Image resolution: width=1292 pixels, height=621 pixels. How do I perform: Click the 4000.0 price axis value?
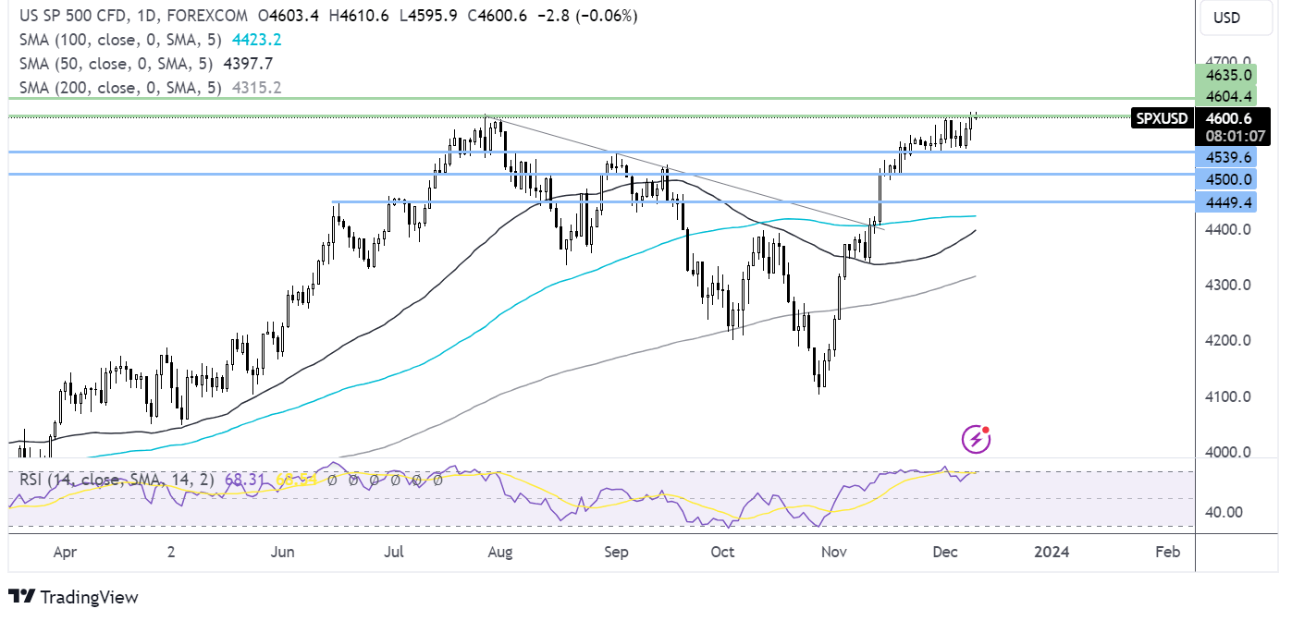[1229, 452]
